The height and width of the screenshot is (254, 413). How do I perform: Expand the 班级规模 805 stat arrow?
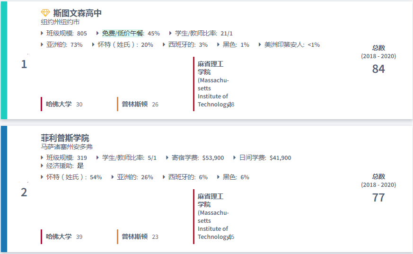coord(43,33)
